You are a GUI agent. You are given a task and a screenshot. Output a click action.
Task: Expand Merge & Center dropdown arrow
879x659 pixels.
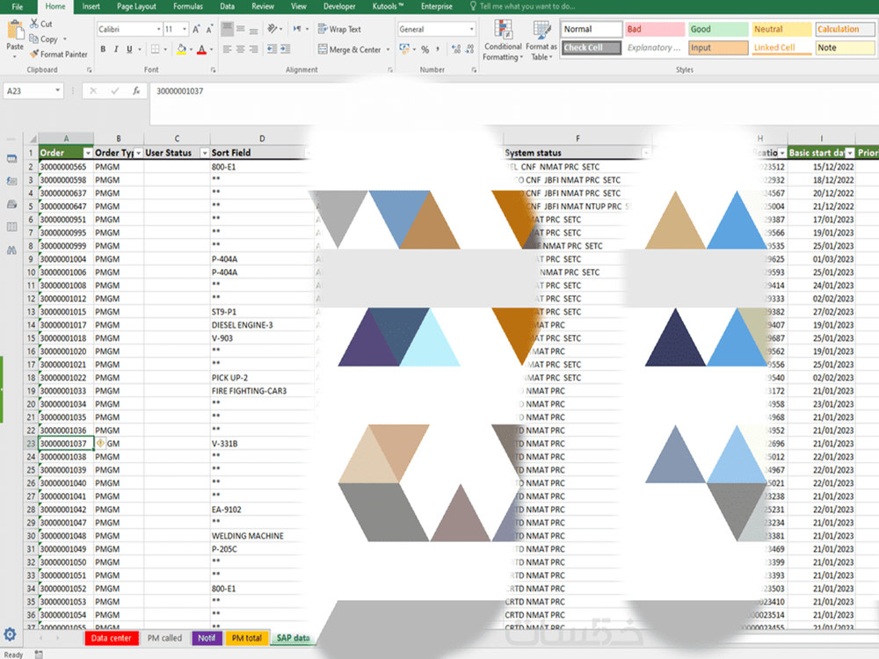pyautogui.click(x=388, y=49)
